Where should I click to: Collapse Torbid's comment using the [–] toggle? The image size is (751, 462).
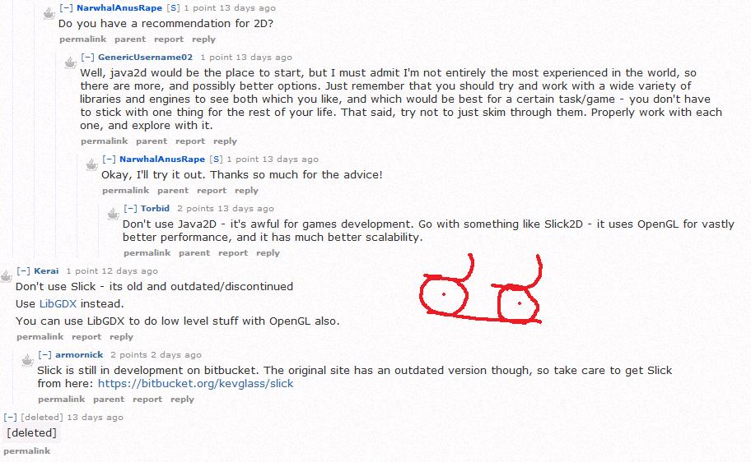coord(130,209)
